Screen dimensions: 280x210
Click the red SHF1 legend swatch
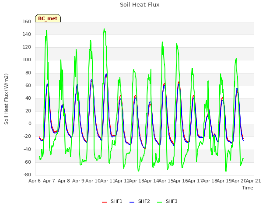104,202
